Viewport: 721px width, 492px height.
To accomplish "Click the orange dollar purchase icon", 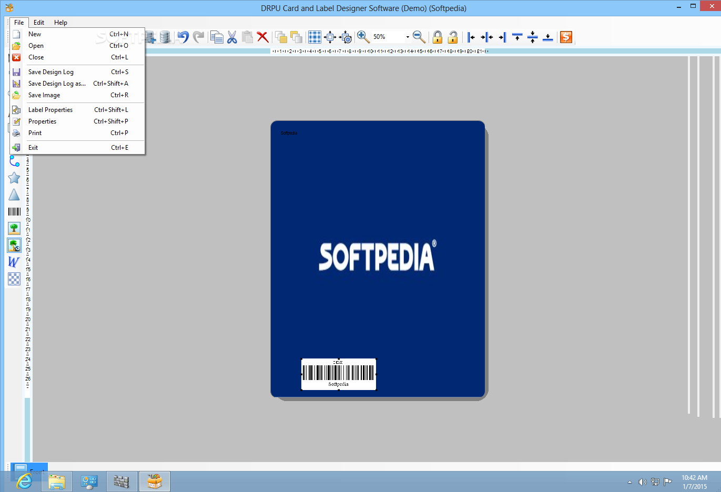I will (566, 37).
